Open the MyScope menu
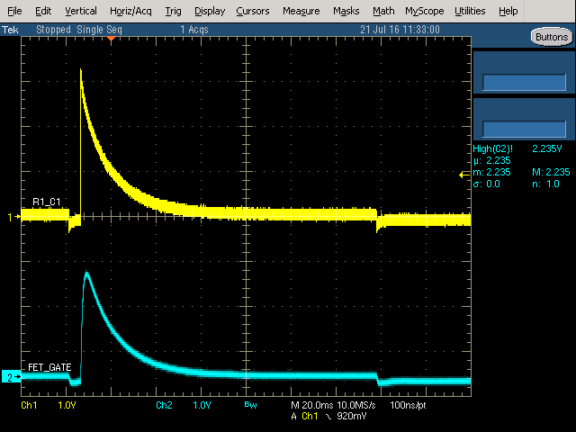 click(x=424, y=11)
